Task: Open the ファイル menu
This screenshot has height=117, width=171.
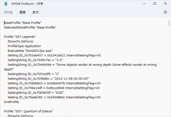Action: click(8, 12)
